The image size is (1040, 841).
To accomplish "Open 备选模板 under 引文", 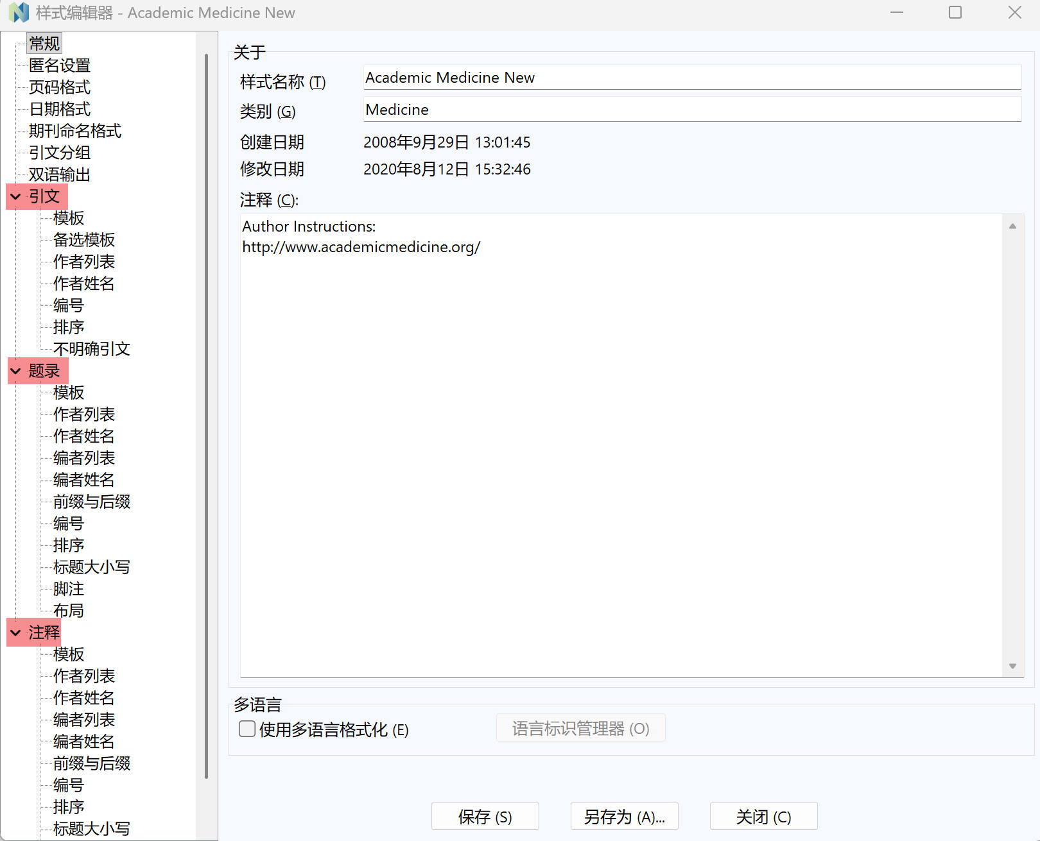I will point(84,240).
